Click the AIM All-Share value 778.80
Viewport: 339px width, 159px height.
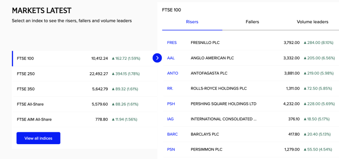pyautogui.click(x=102, y=119)
